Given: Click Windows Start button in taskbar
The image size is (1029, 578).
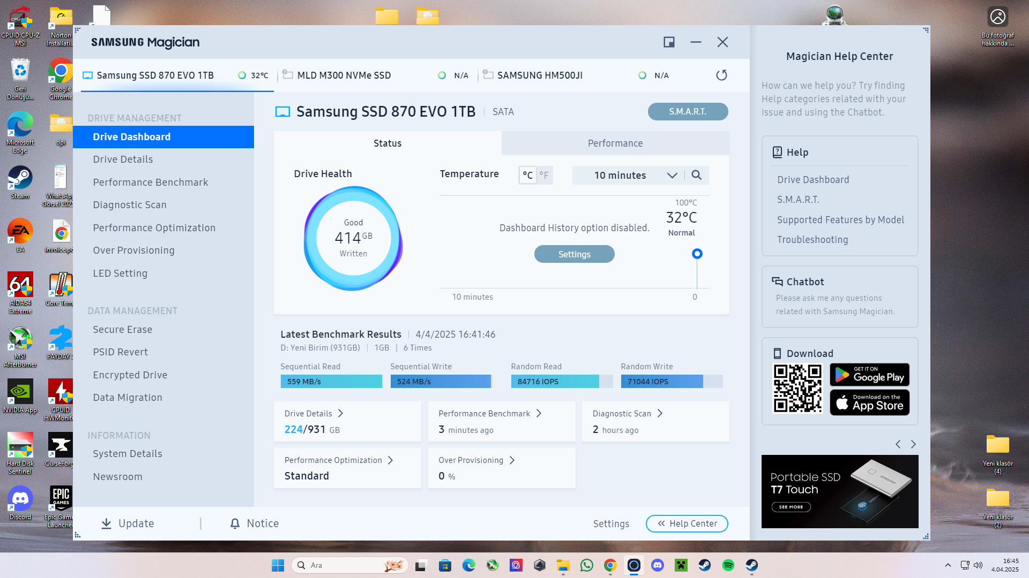Looking at the screenshot, I should coord(278,565).
